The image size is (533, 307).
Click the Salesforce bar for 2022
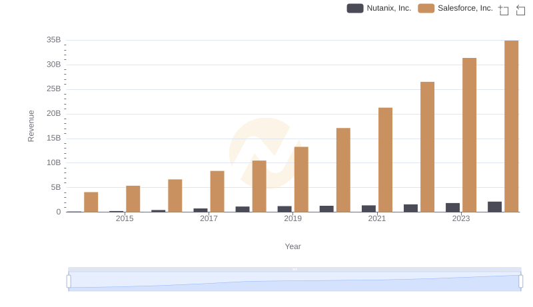pyautogui.click(x=427, y=147)
